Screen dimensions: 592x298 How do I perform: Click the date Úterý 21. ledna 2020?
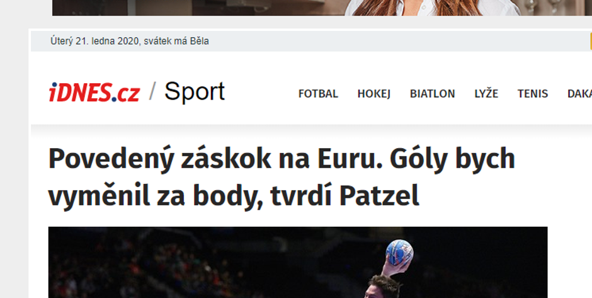[94, 41]
